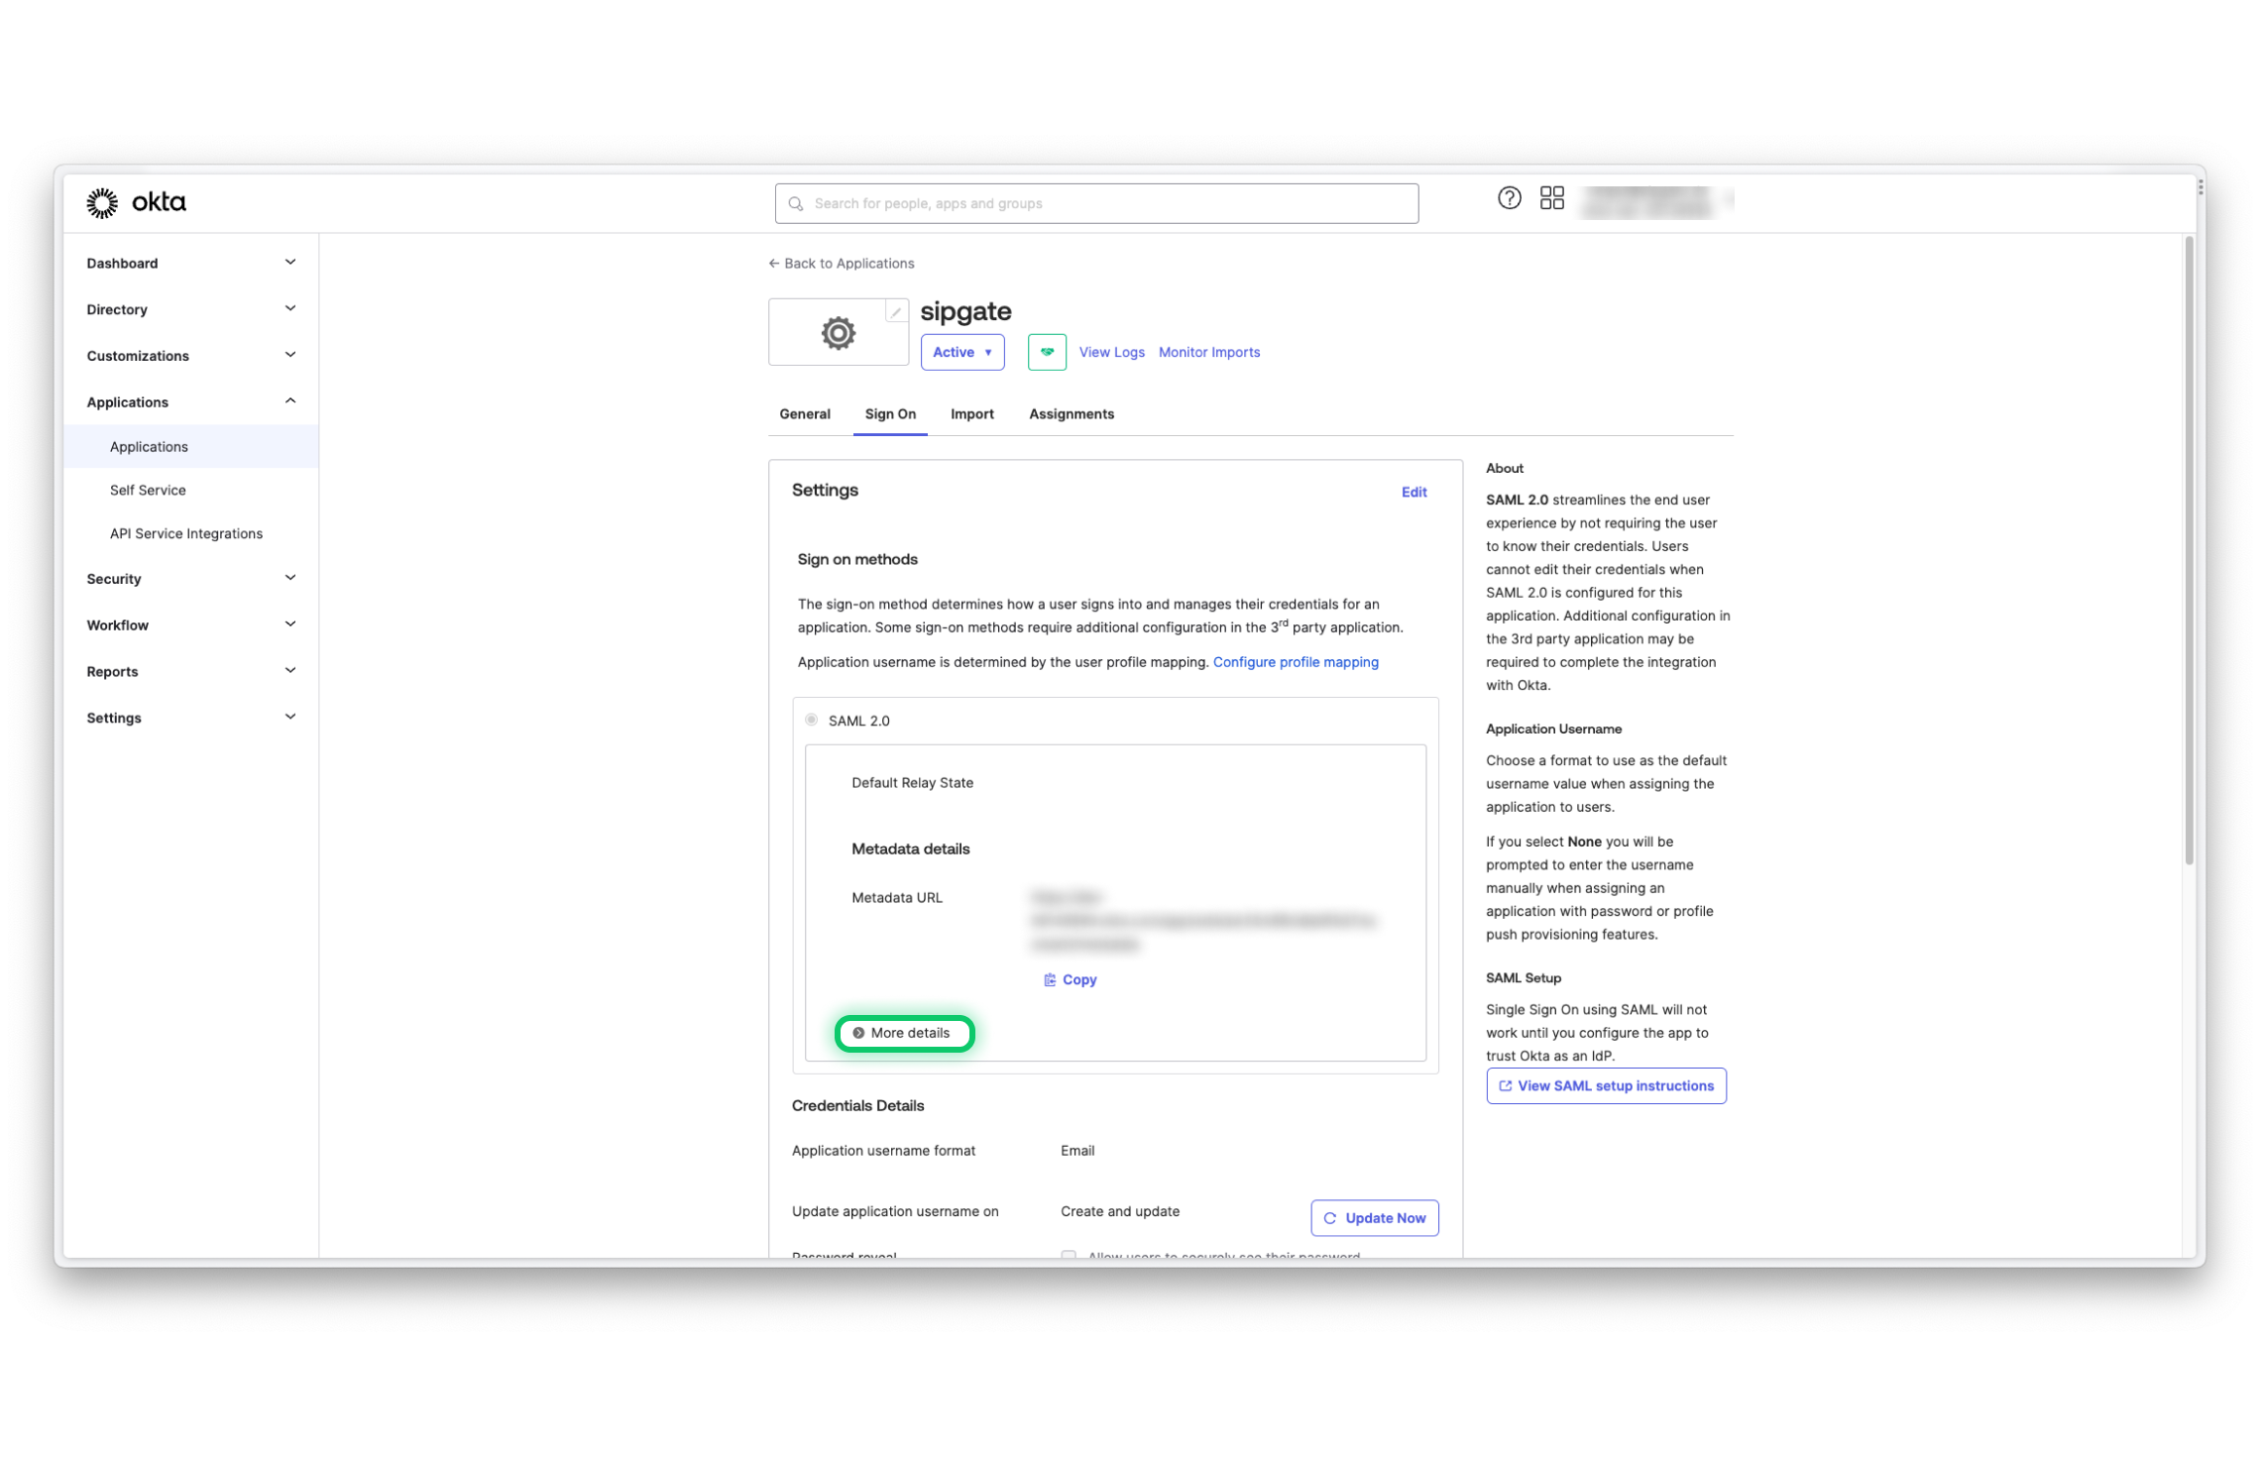Open the help question mark icon

click(x=1509, y=198)
